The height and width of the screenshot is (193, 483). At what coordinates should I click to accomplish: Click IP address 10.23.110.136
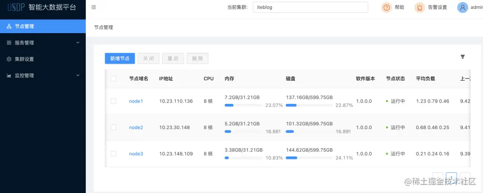click(176, 101)
